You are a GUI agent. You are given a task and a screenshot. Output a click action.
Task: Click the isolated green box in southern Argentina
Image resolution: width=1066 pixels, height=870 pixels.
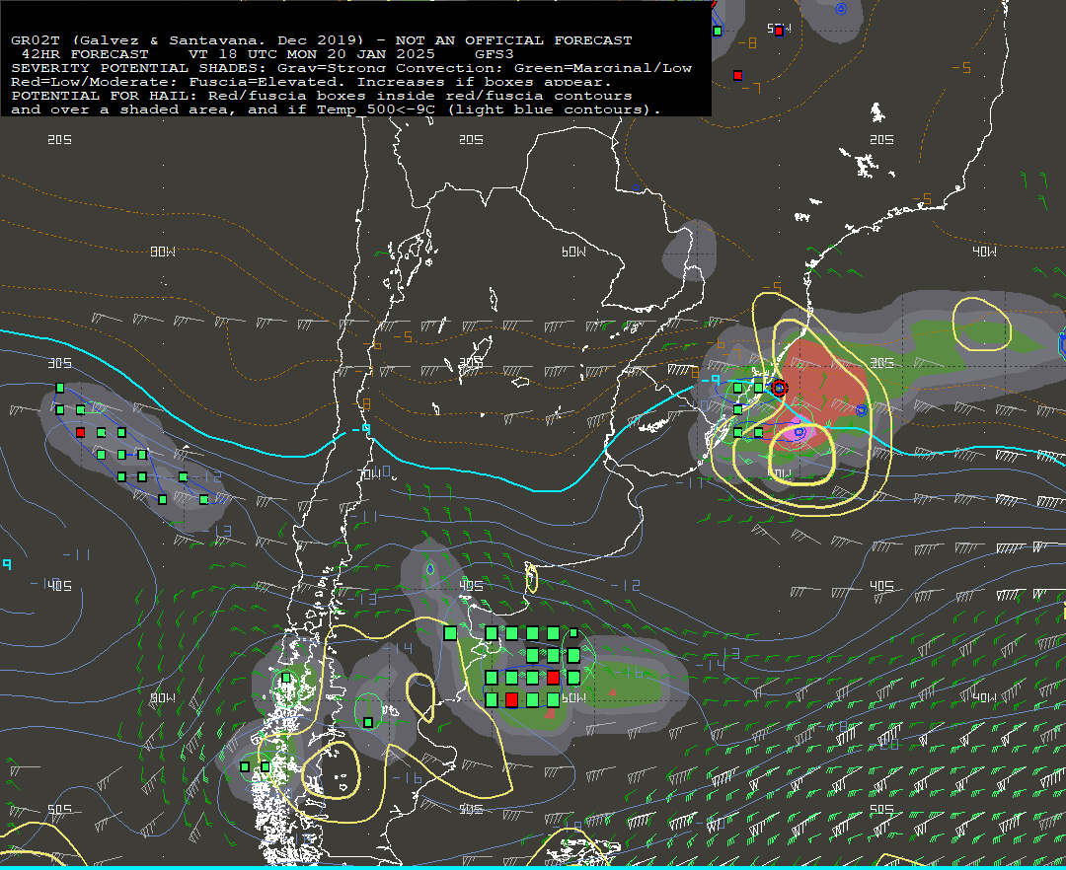point(368,722)
